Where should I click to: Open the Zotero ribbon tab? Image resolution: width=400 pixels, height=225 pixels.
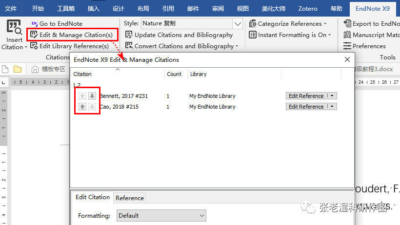point(308,9)
